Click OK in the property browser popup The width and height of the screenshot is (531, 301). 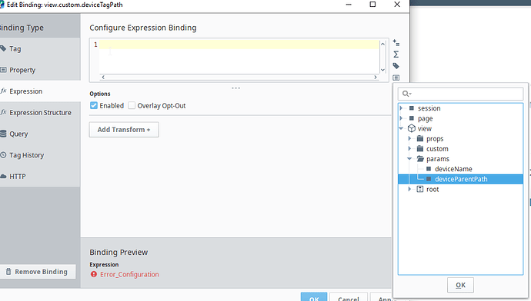coord(460,285)
